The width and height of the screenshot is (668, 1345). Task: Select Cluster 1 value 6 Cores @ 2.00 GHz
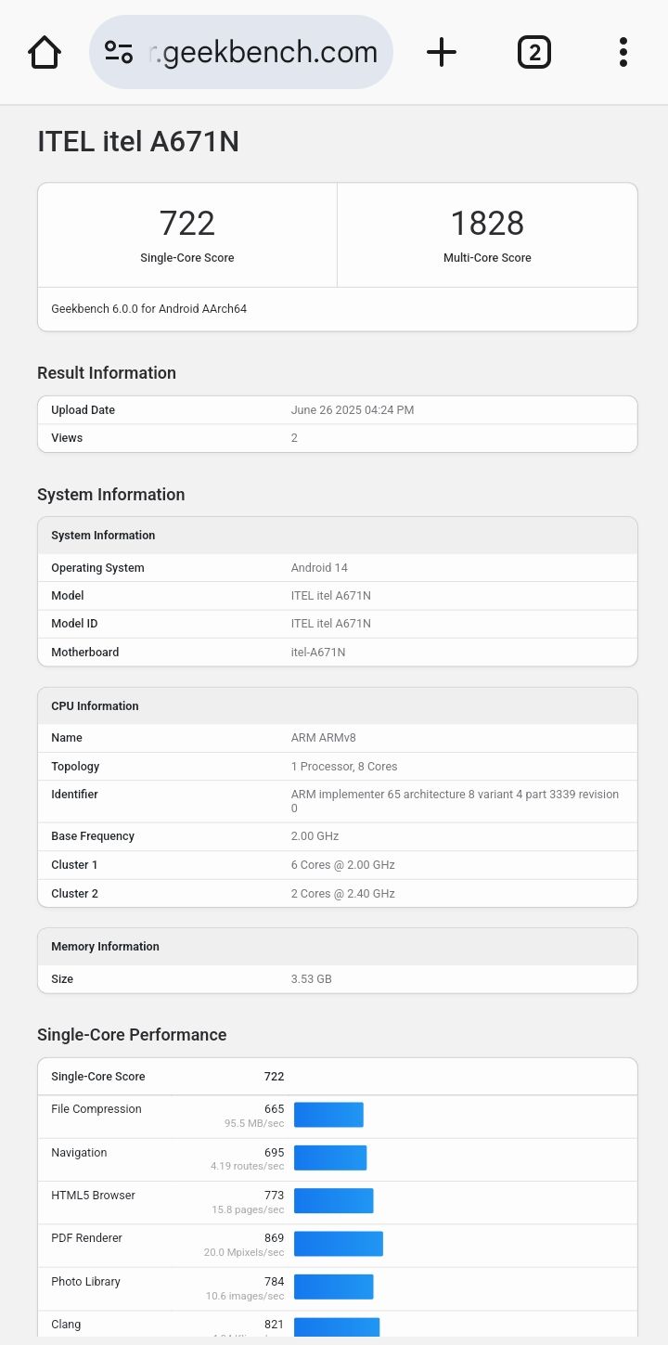tap(343, 865)
